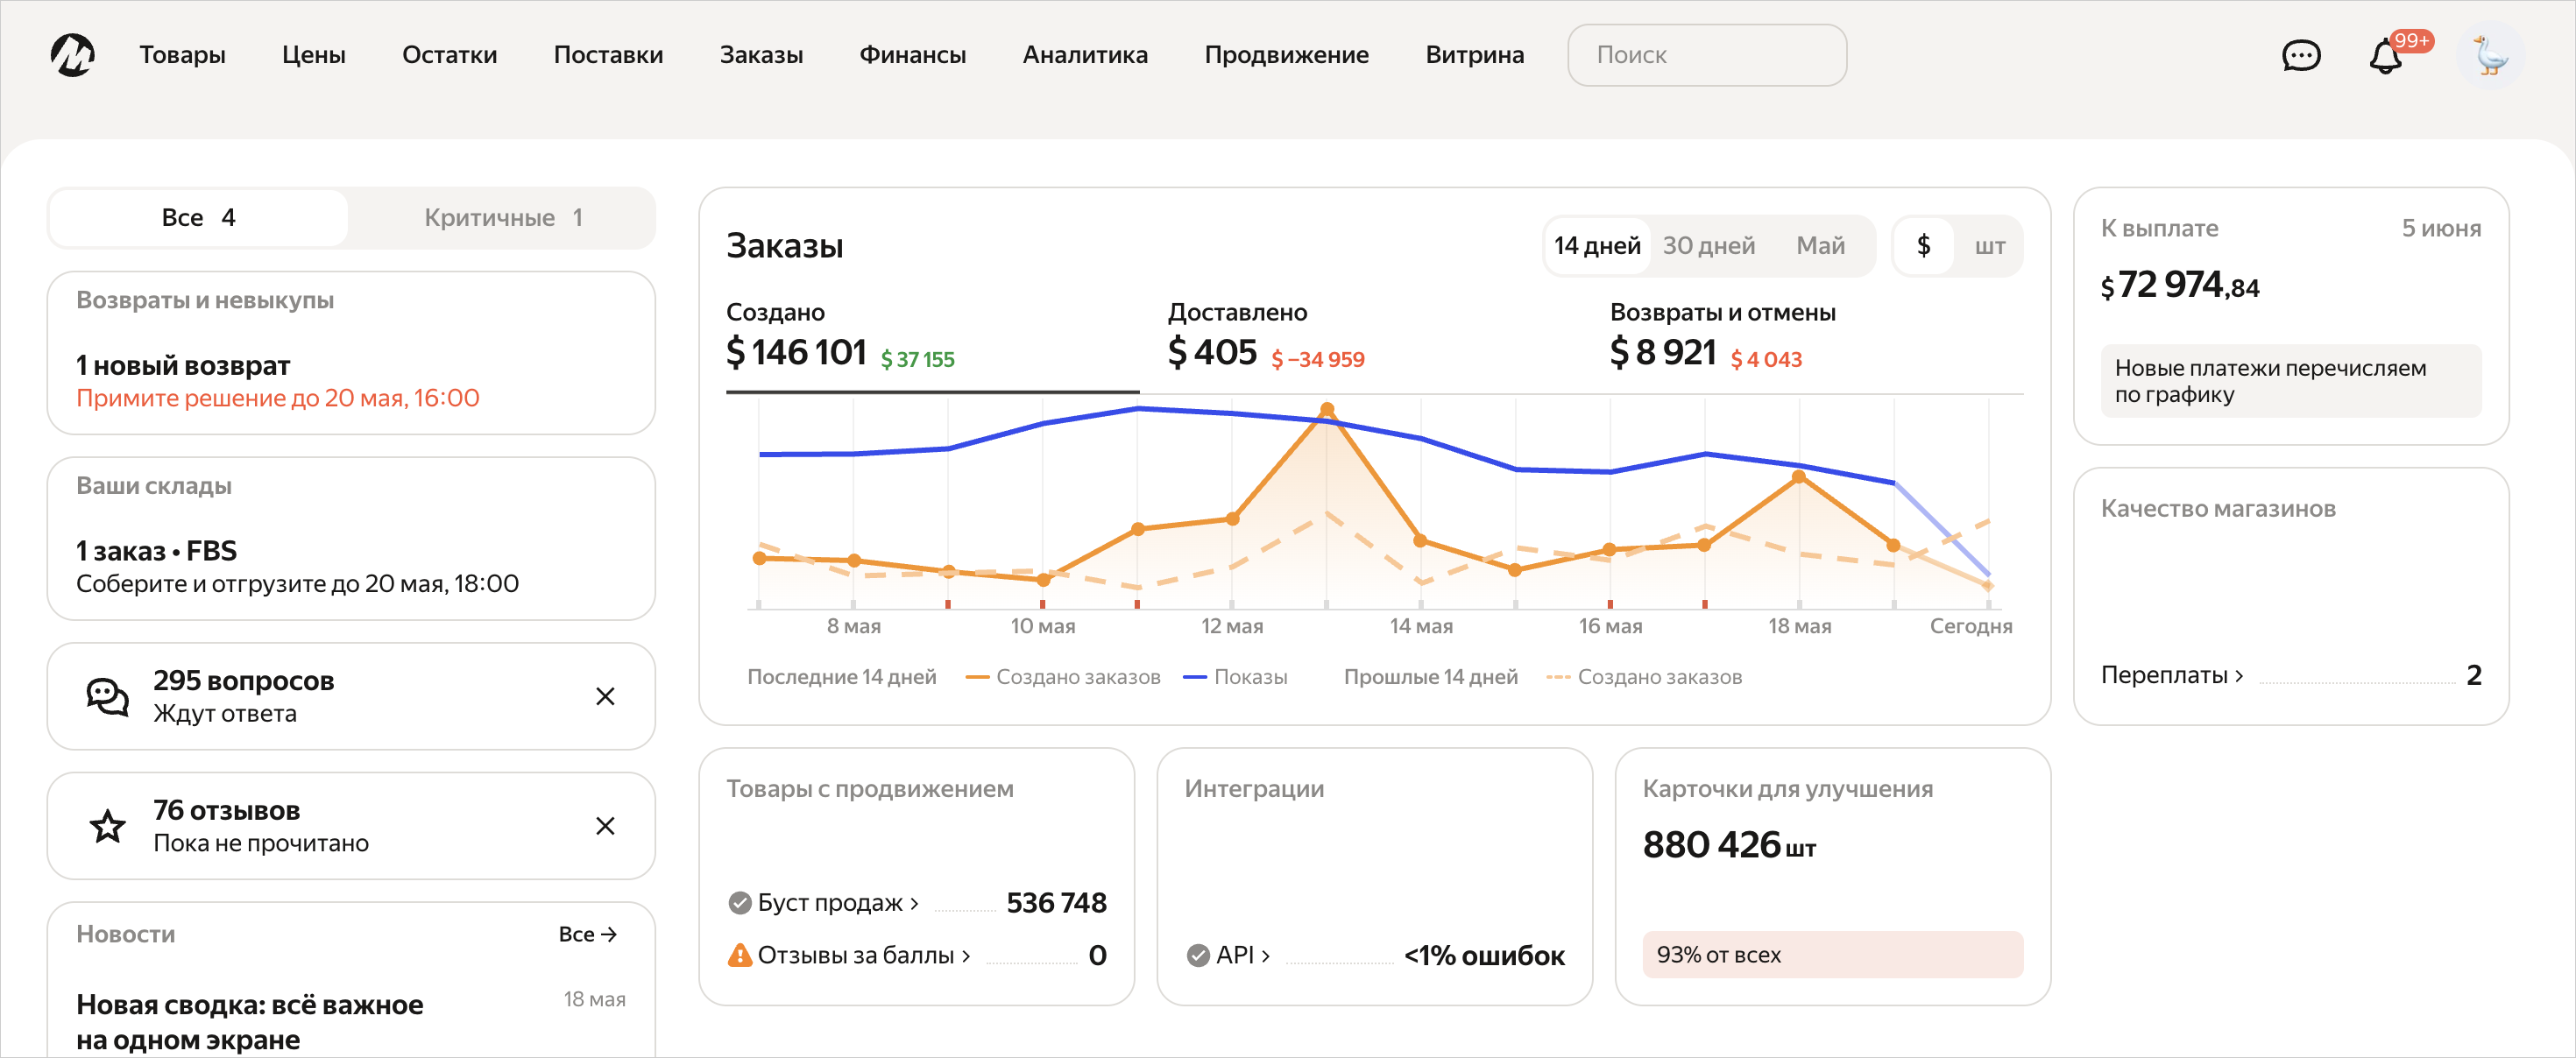Viewport: 2576px width, 1058px height.
Task: Select the Май period option
Action: (x=1820, y=246)
